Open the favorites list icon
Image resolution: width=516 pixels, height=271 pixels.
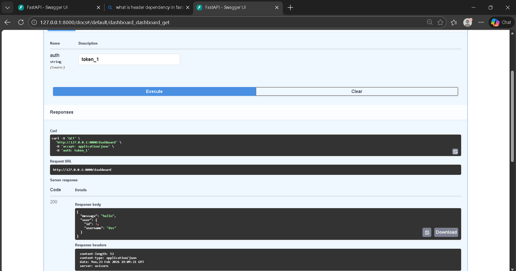(x=454, y=22)
